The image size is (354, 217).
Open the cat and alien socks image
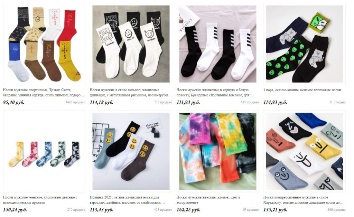(304, 44)
